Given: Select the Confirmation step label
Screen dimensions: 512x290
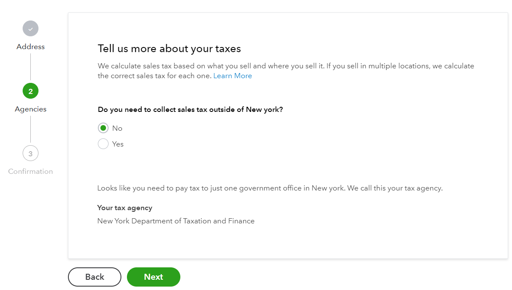Looking at the screenshot, I should click(30, 171).
